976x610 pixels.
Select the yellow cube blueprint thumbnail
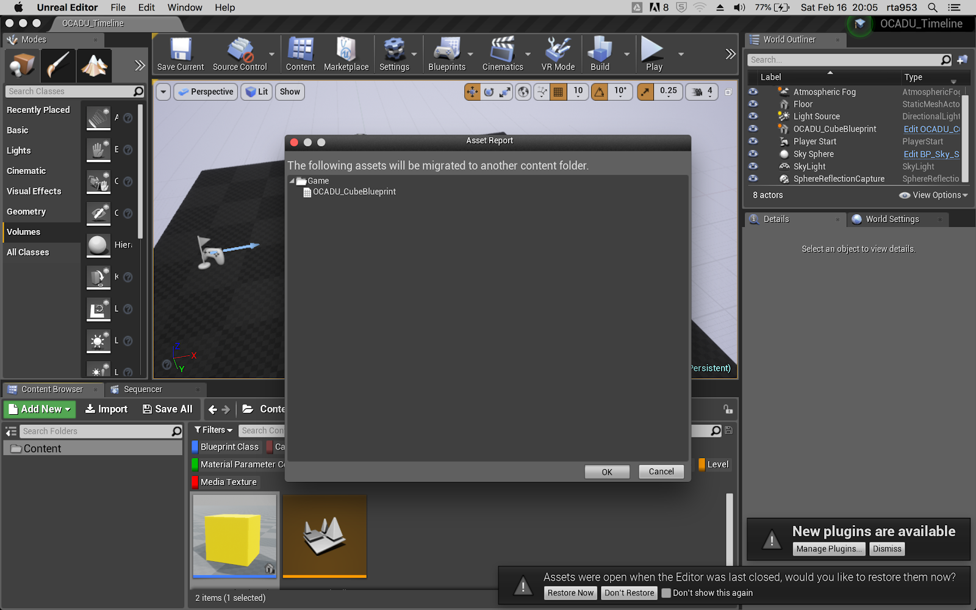tap(235, 536)
